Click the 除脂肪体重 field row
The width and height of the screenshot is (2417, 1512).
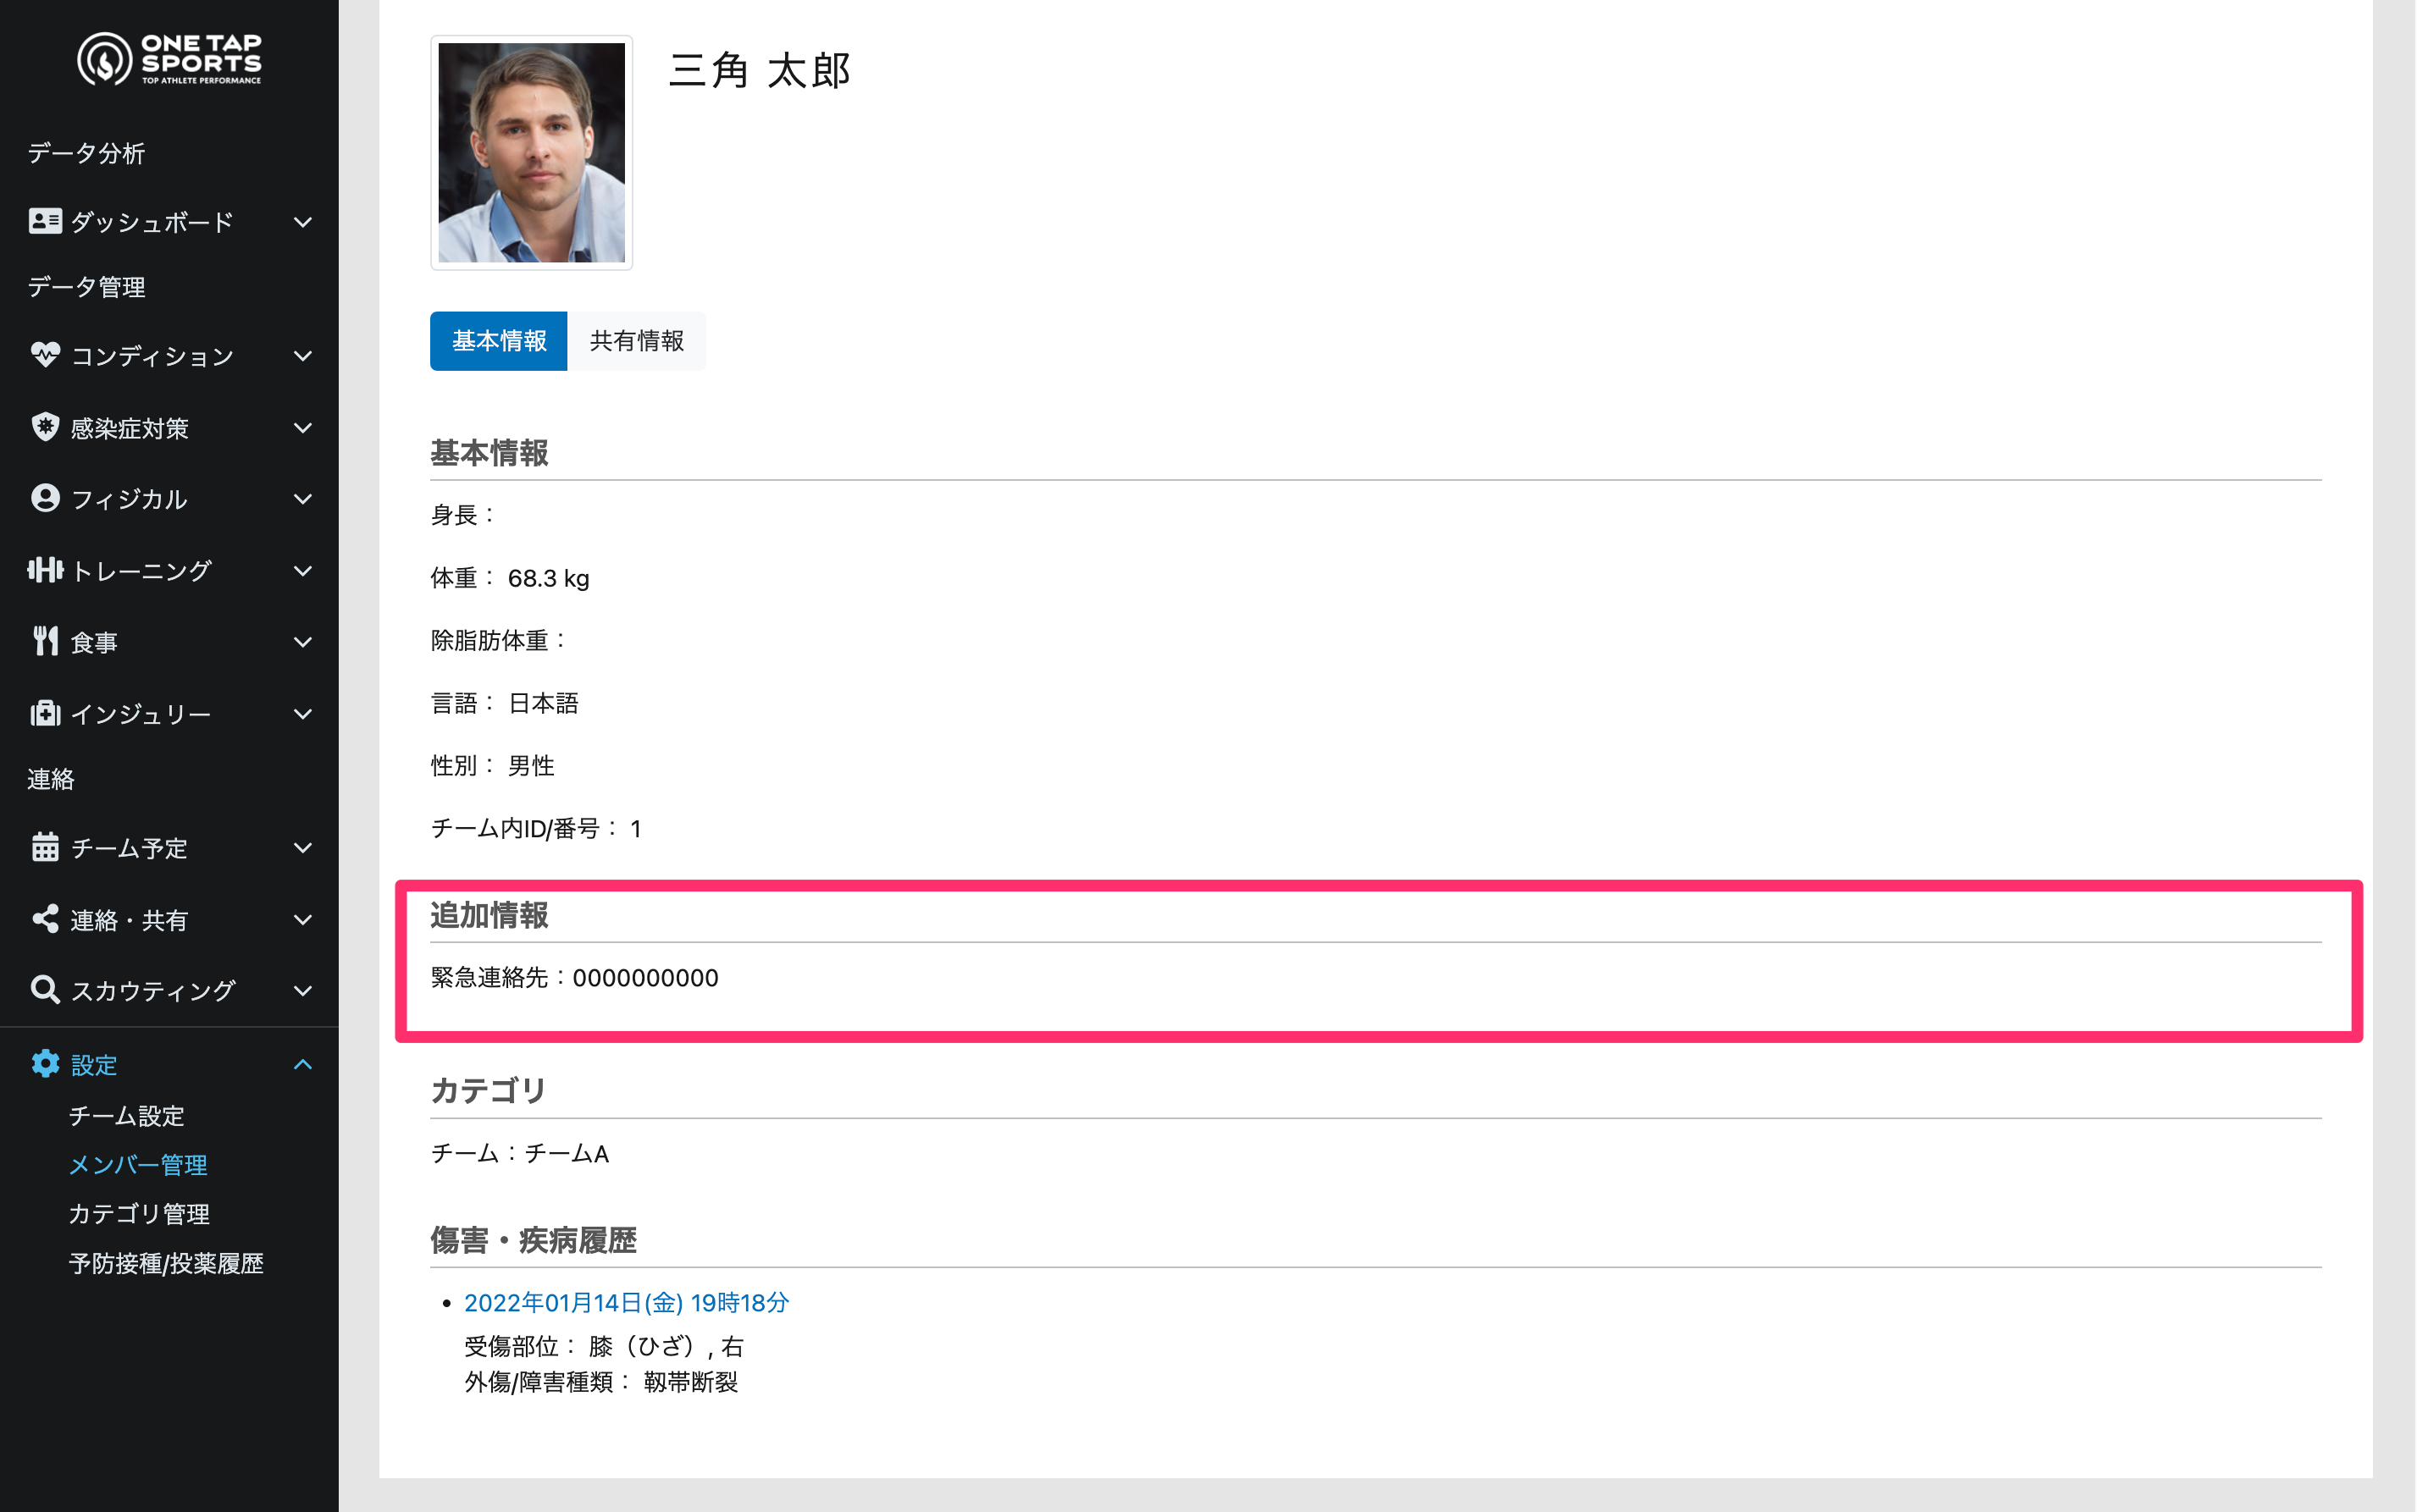[x=499, y=640]
